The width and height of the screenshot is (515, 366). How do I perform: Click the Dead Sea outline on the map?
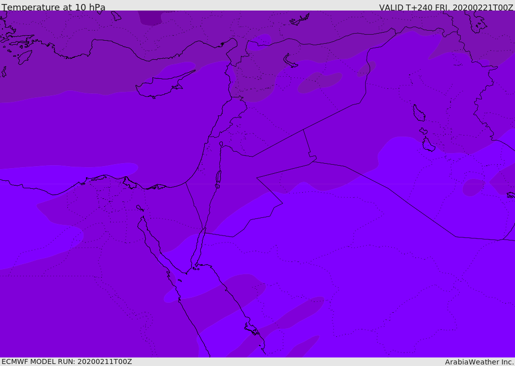[218, 179]
